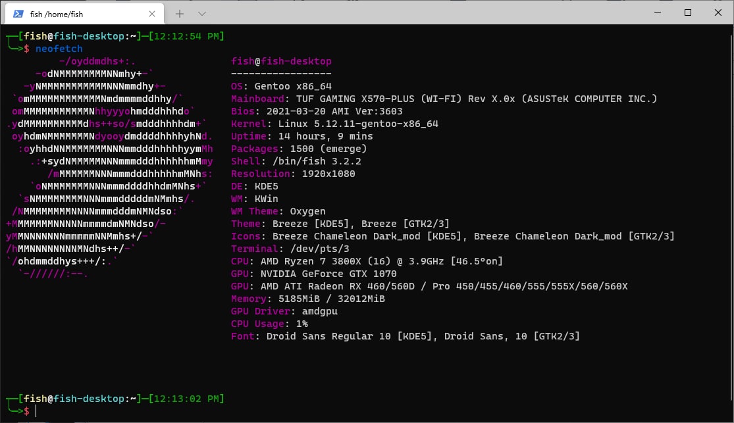This screenshot has width=734, height=423.
Task: Click the GPU NVIDIA GeForce GTX 1070 line
Action: pos(313,274)
